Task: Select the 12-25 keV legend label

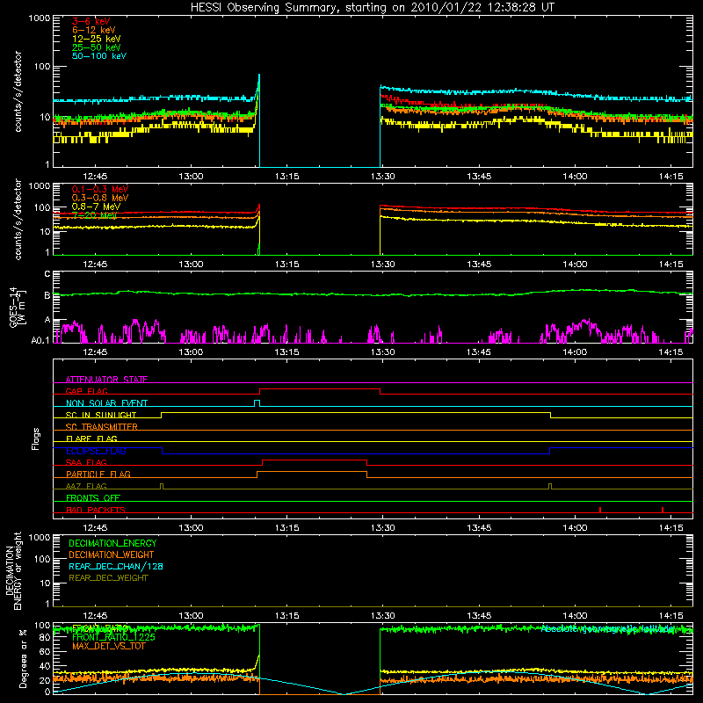Action: pyautogui.click(x=97, y=39)
